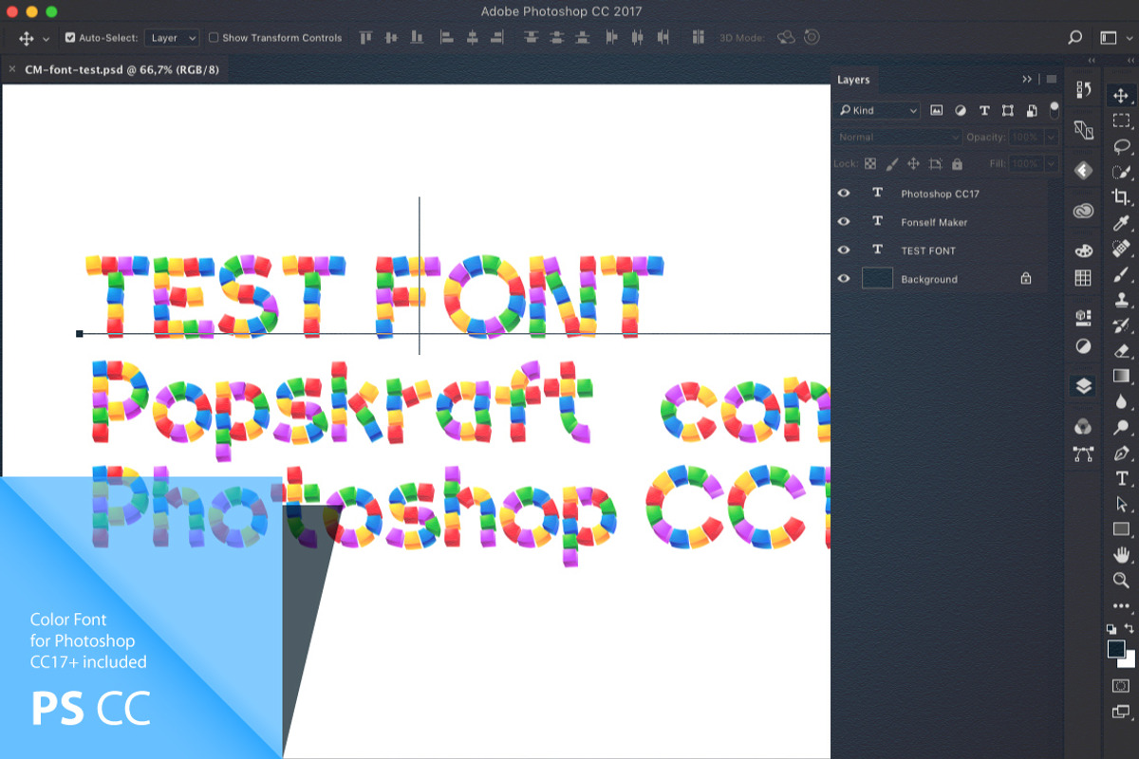Screen dimensions: 1139x759
Task: Open the Fill value dropdown arrow
Action: tap(1051, 164)
